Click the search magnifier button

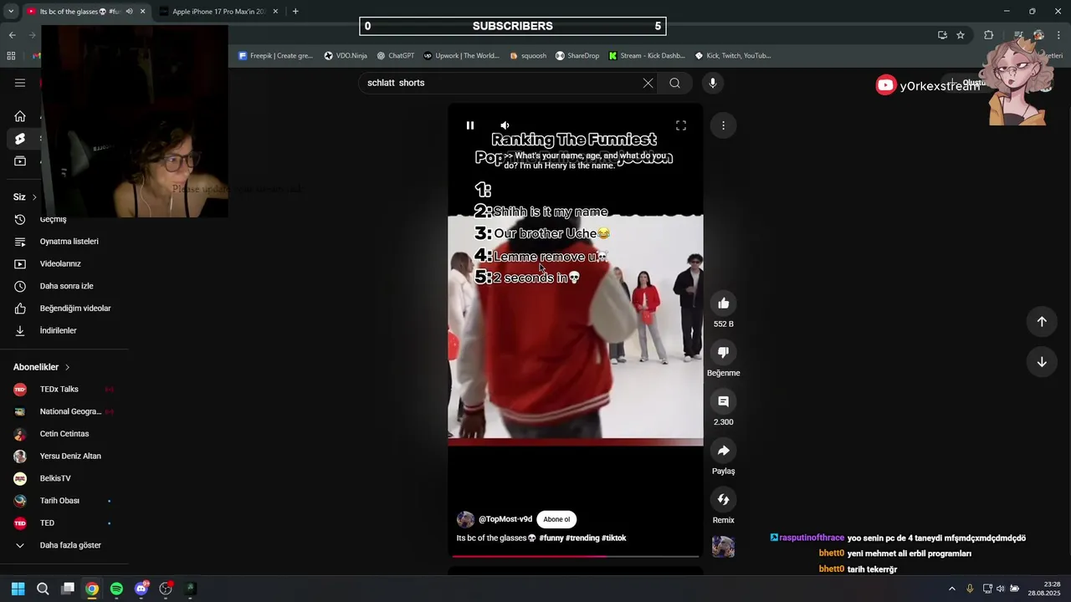click(674, 83)
